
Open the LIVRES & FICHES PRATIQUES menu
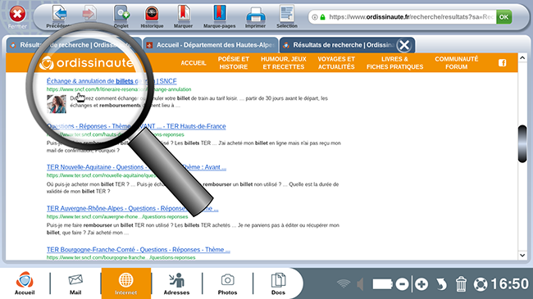click(x=394, y=63)
